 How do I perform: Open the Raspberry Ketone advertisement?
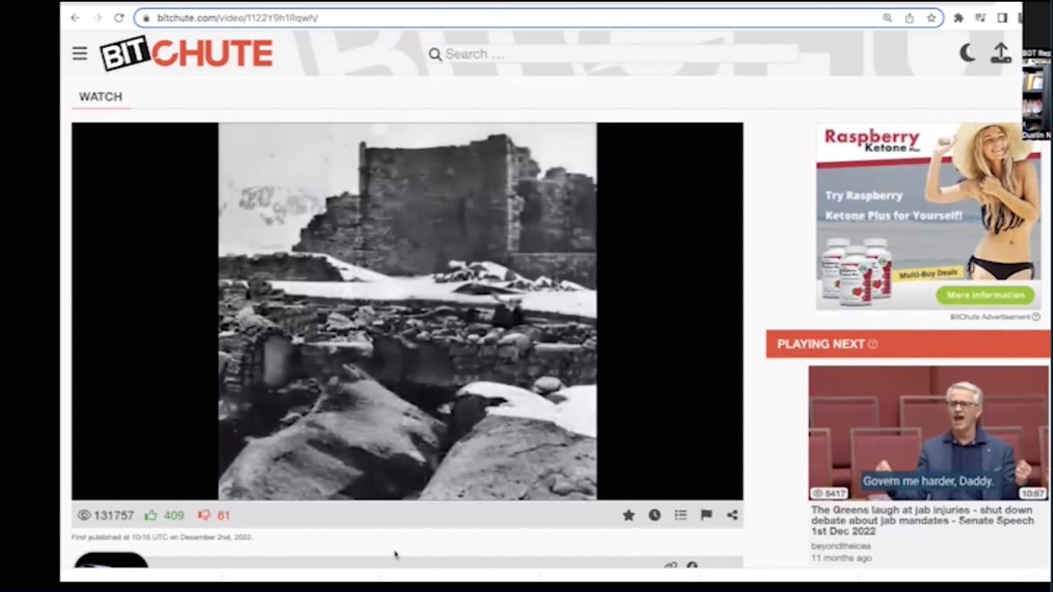[x=928, y=217]
